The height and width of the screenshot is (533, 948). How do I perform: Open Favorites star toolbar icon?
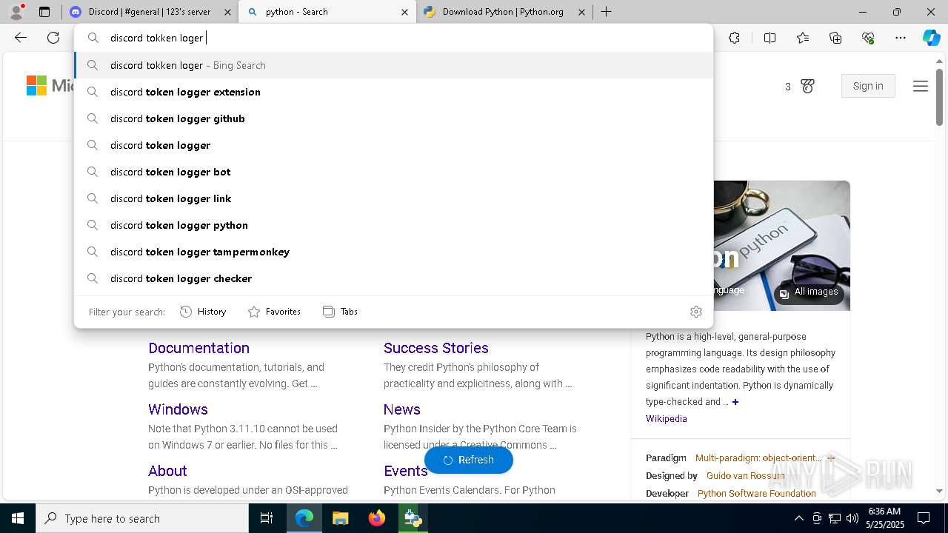pyautogui.click(x=803, y=38)
